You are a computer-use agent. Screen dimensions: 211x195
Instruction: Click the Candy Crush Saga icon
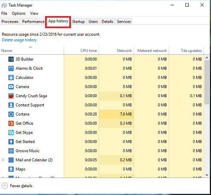pyautogui.click(x=11, y=96)
